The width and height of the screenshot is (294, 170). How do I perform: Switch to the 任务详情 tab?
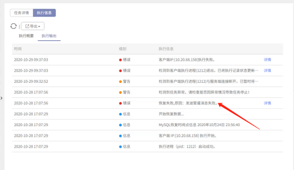(22, 13)
